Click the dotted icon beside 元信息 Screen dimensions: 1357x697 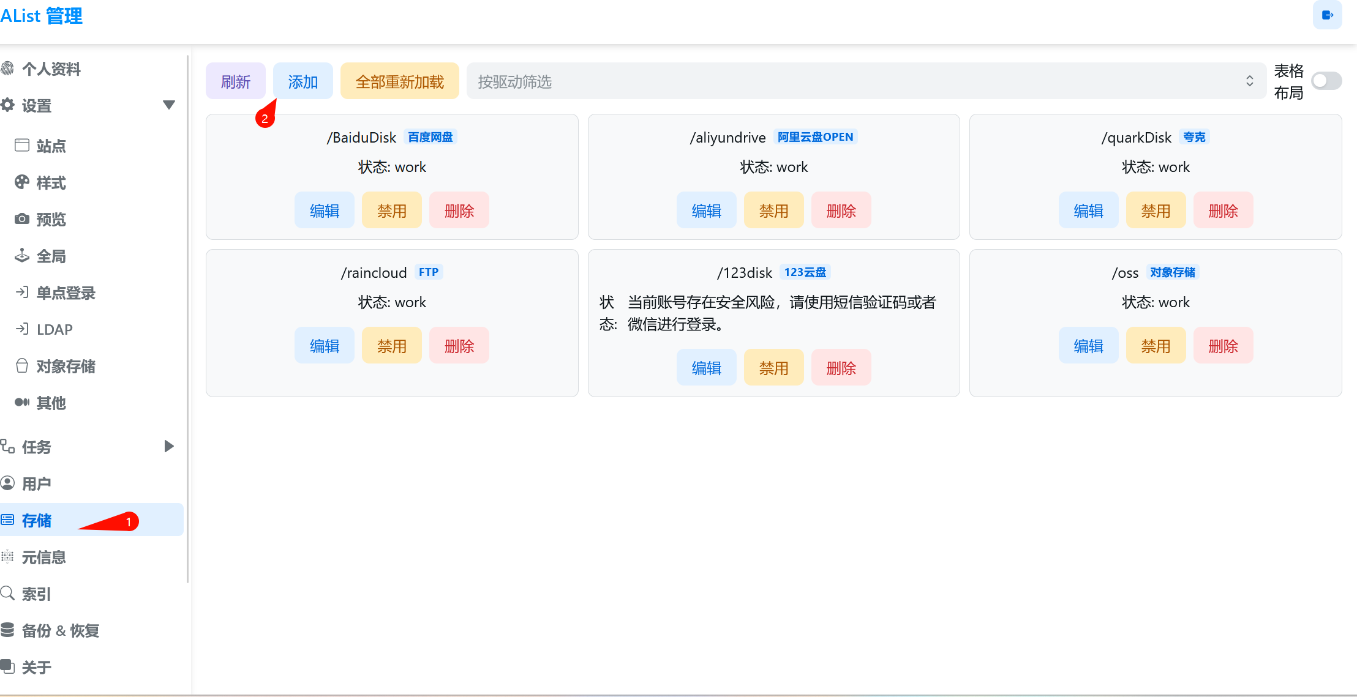click(x=7, y=557)
